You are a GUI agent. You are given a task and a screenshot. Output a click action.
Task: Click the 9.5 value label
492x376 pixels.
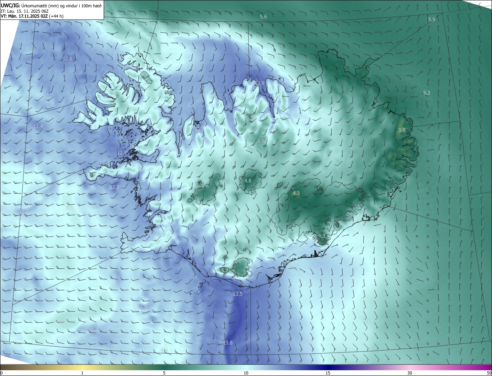tap(70, 208)
